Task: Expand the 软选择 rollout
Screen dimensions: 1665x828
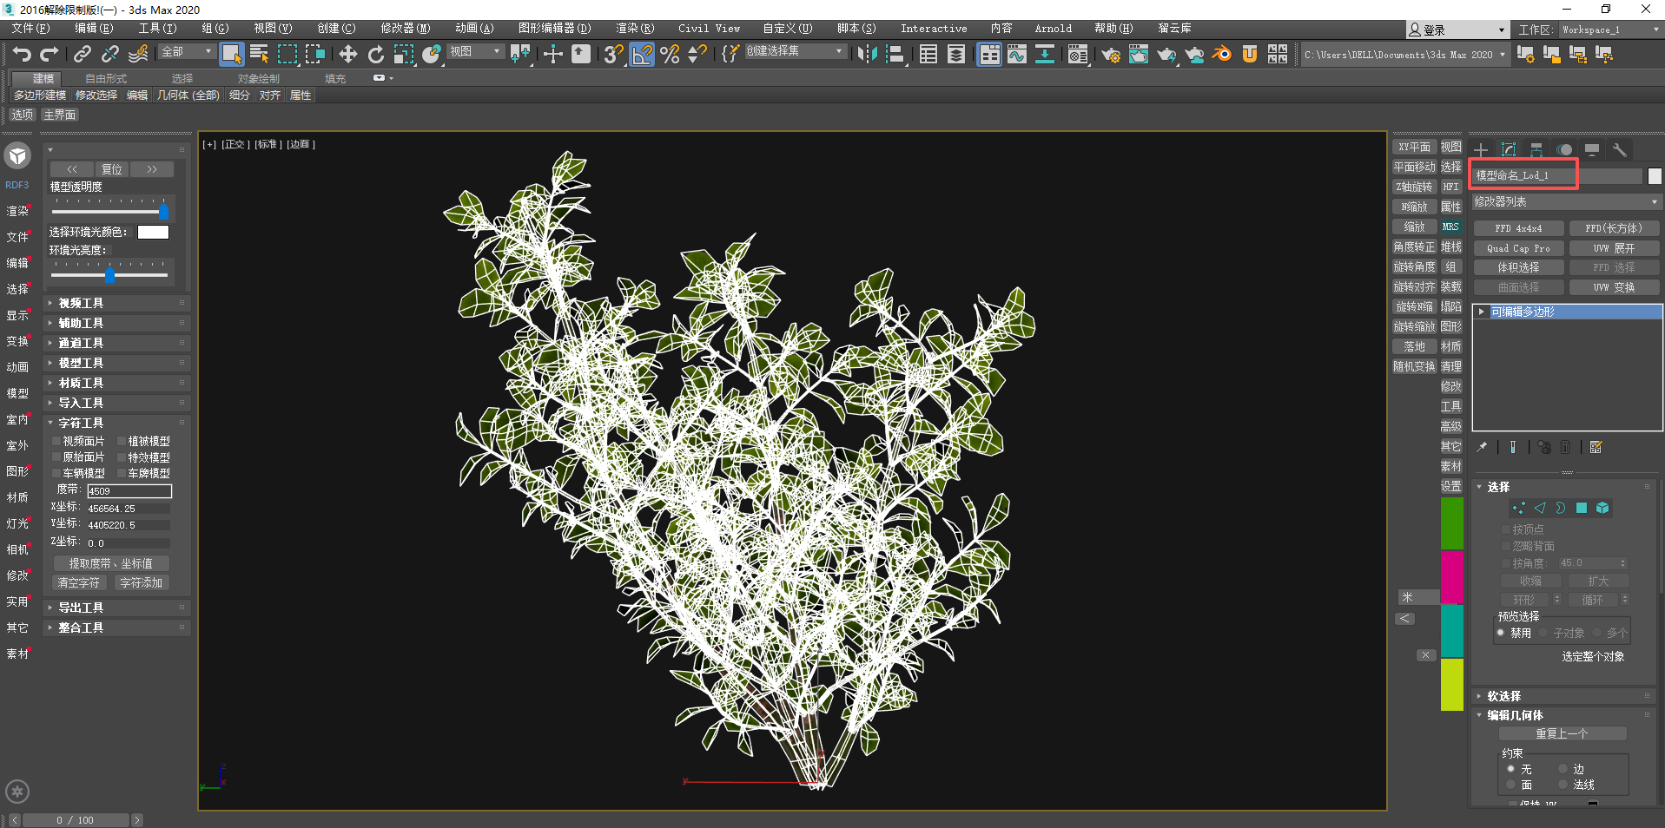Action: pyautogui.click(x=1503, y=696)
